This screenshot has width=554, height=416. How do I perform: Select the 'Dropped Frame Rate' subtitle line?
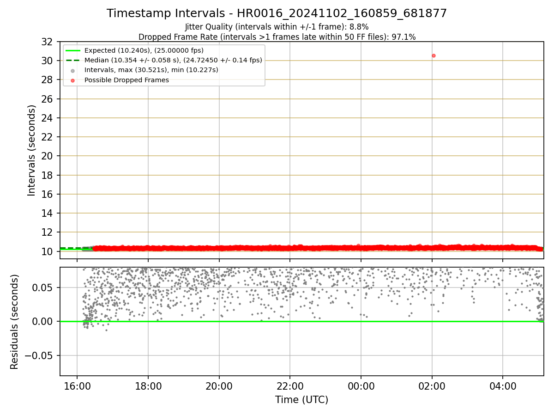point(277,37)
